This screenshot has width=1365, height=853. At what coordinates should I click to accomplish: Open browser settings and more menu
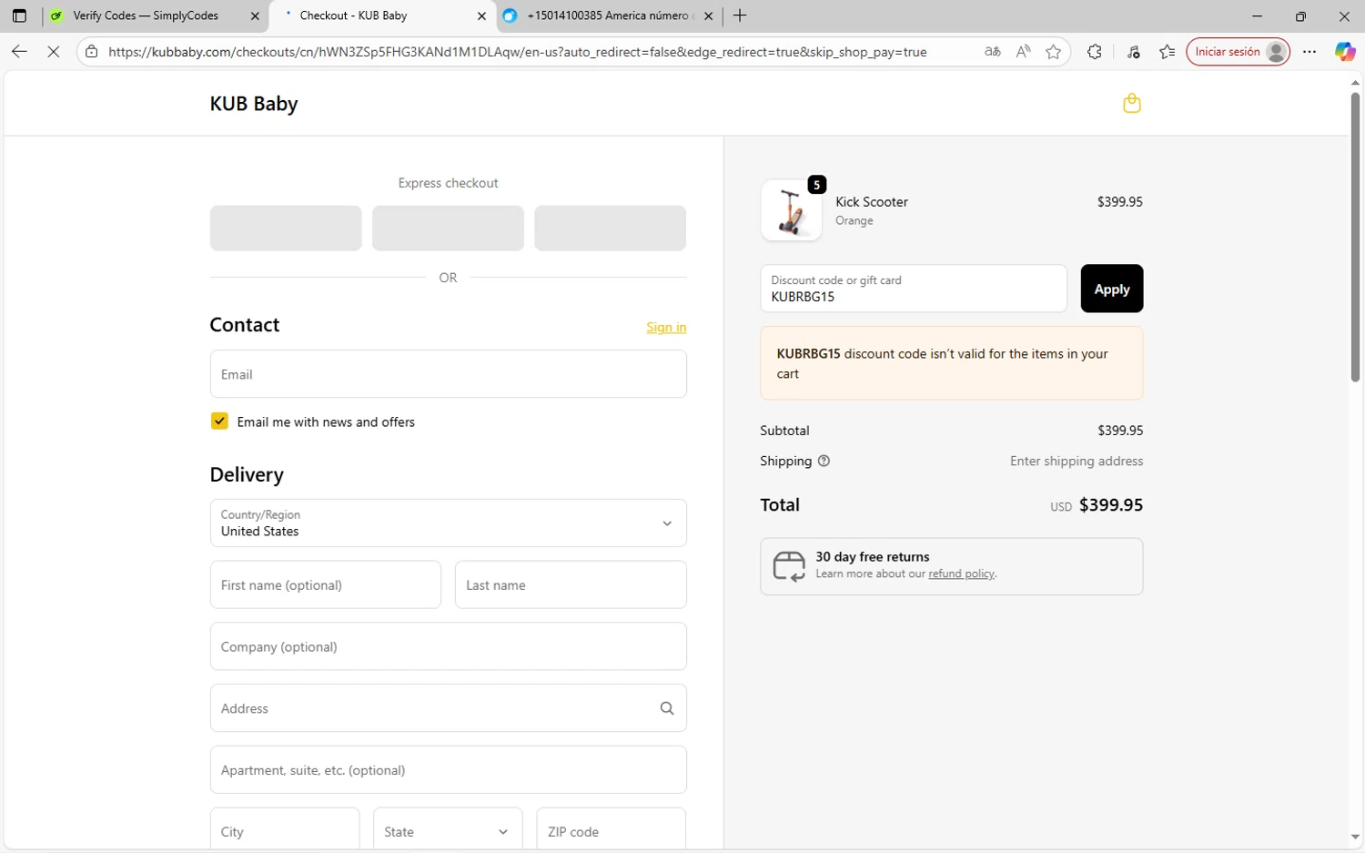(x=1309, y=52)
